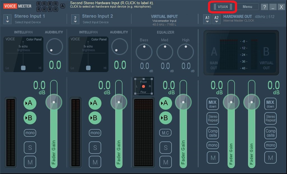Click 48kHz | 512 sample rate text
Image resolution: width=287 pixels, height=174 pixels.
265,17
